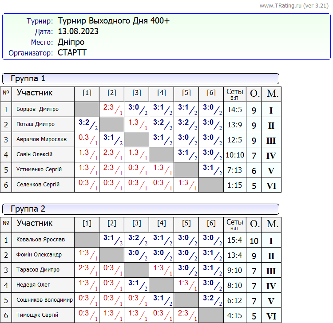
Task: Click the tournament name Турнир Выходного Дня 400+
Action: click(x=114, y=21)
